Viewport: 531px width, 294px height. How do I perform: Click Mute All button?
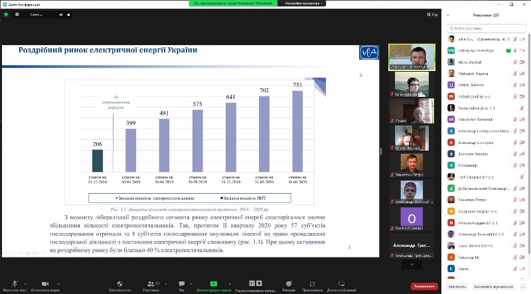[494, 287]
